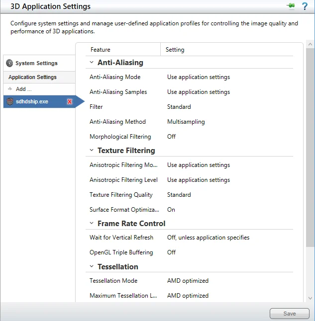Click the green pin icon in header

pyautogui.click(x=291, y=6)
